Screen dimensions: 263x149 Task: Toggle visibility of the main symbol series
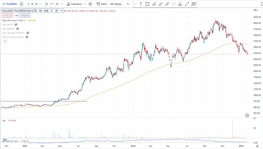pyautogui.click(x=56, y=11)
